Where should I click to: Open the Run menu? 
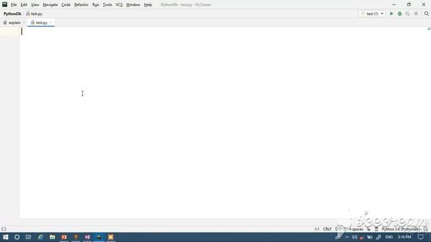click(x=96, y=5)
